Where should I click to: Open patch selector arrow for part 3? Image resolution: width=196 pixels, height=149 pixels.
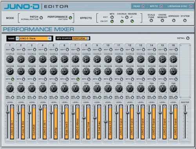34,107
